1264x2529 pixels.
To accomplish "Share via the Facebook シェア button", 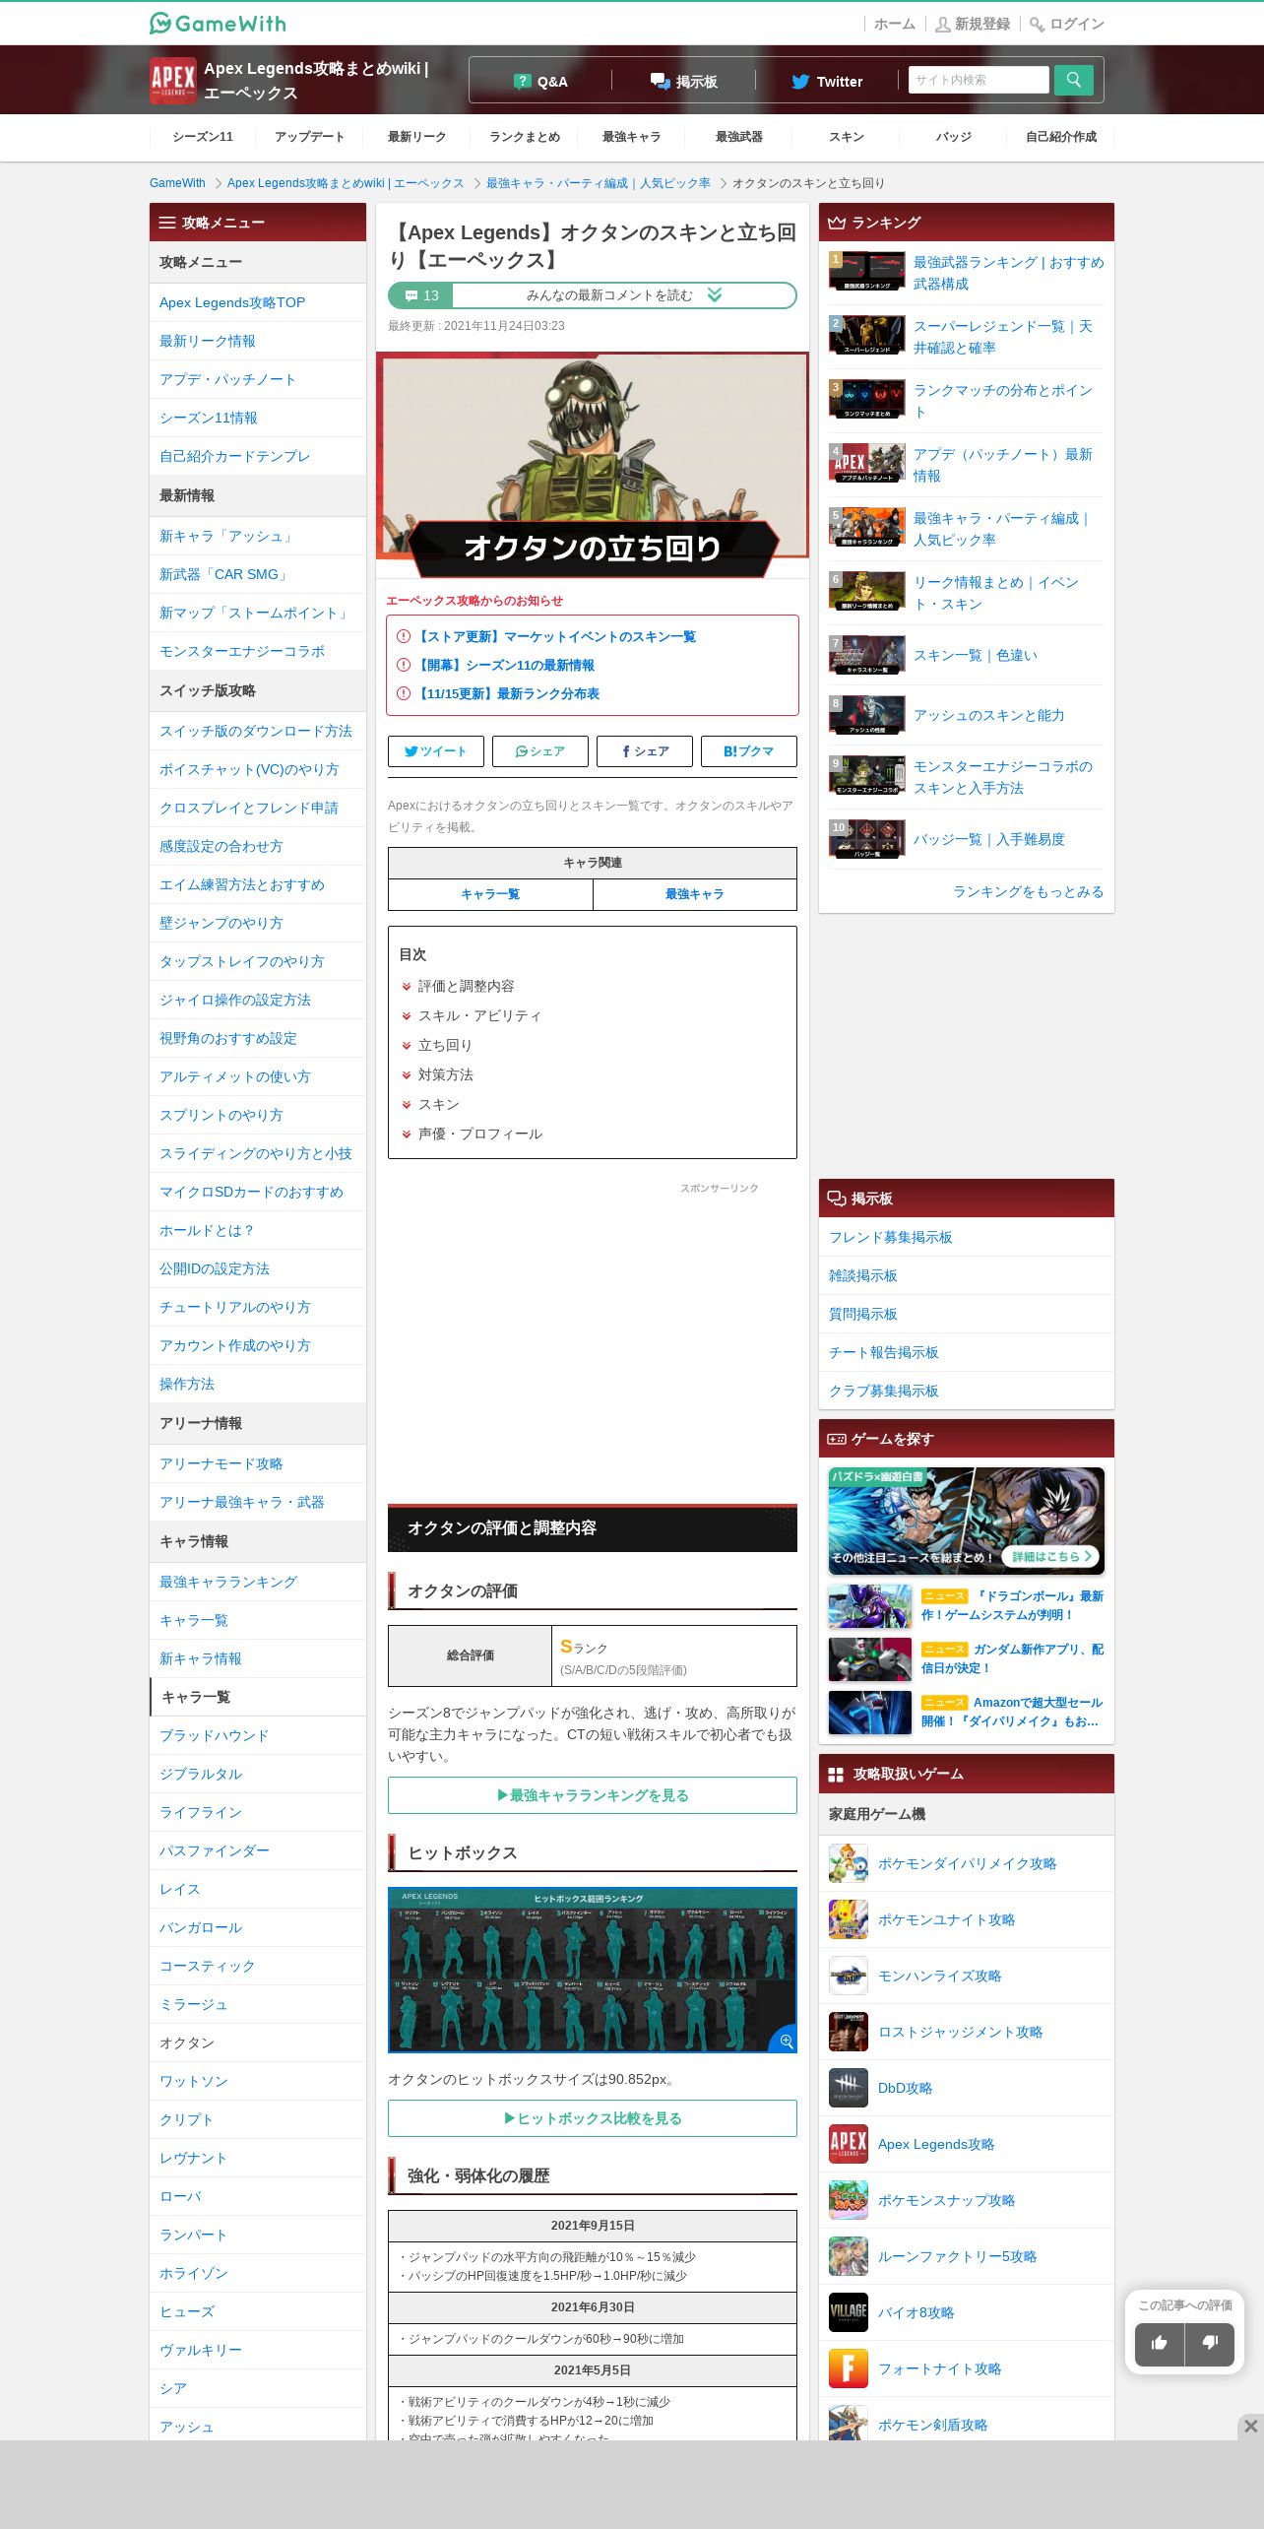I will [645, 751].
